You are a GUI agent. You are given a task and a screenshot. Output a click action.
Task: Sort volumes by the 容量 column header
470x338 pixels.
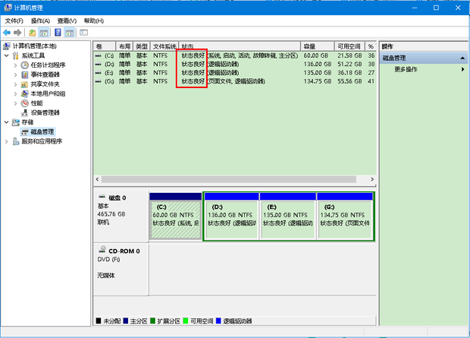click(309, 46)
